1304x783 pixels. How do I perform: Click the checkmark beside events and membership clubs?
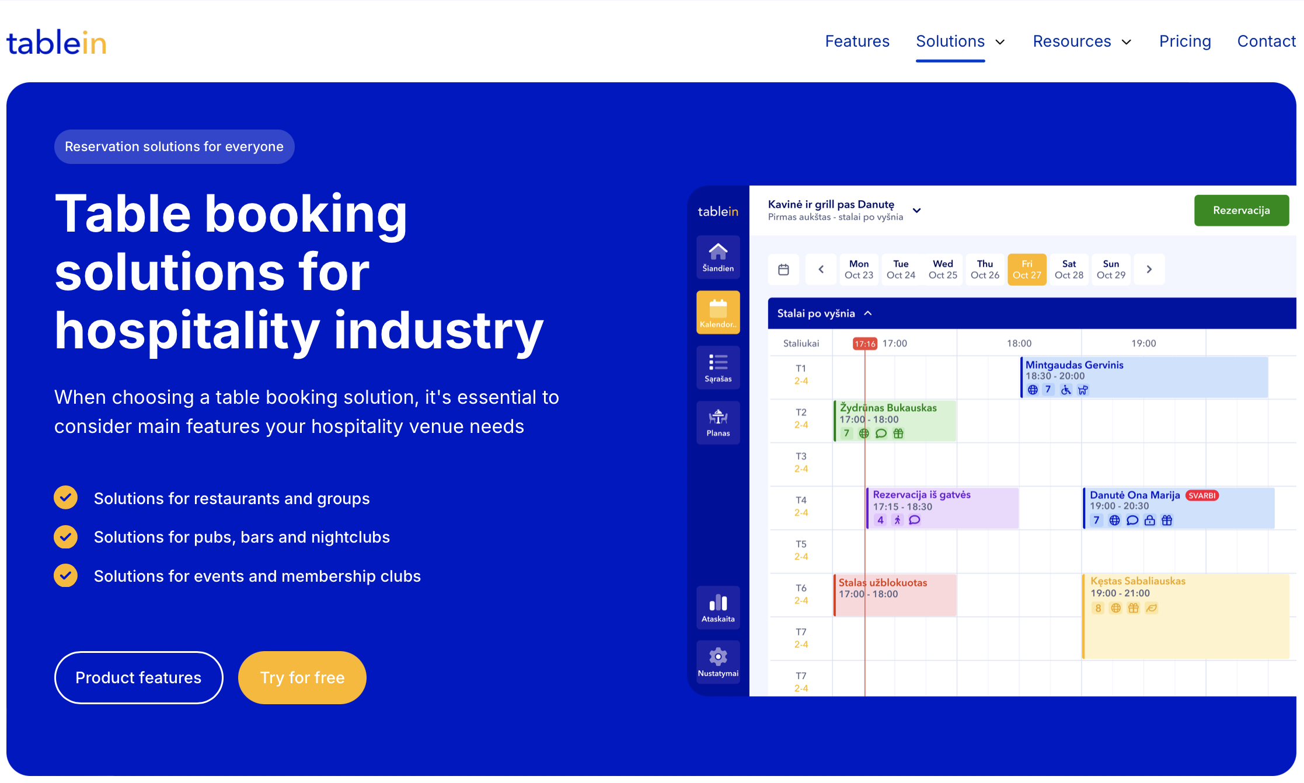coord(65,575)
